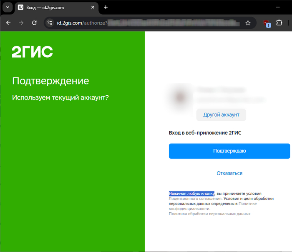This screenshot has width=292, height=252.
Task: Click the forward navigation arrow
Action: pyautogui.click(x=21, y=23)
